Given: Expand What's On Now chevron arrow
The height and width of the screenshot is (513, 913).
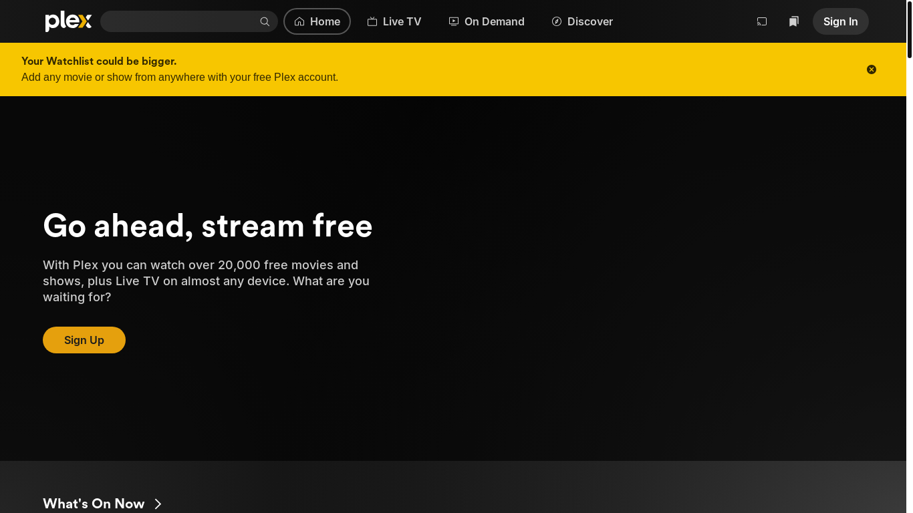Looking at the screenshot, I should point(158,504).
